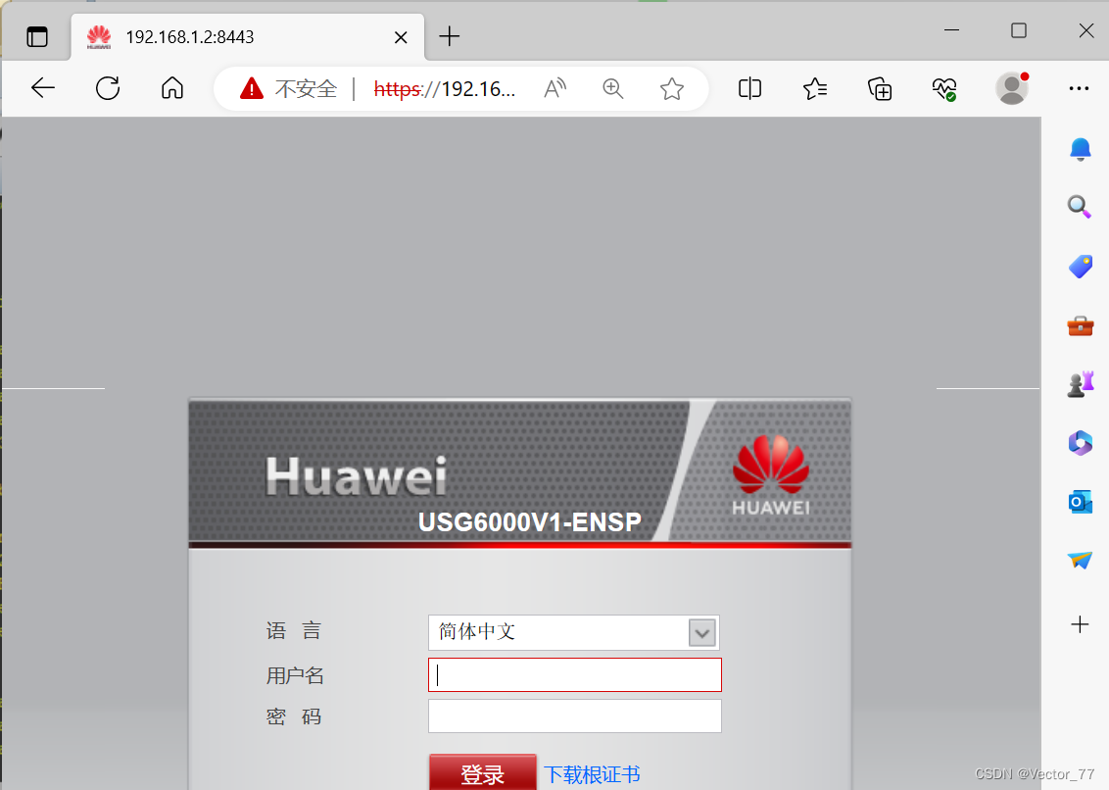This screenshot has width=1109, height=790.
Task: View the 不安全 security warning
Action: pyautogui.click(x=289, y=88)
